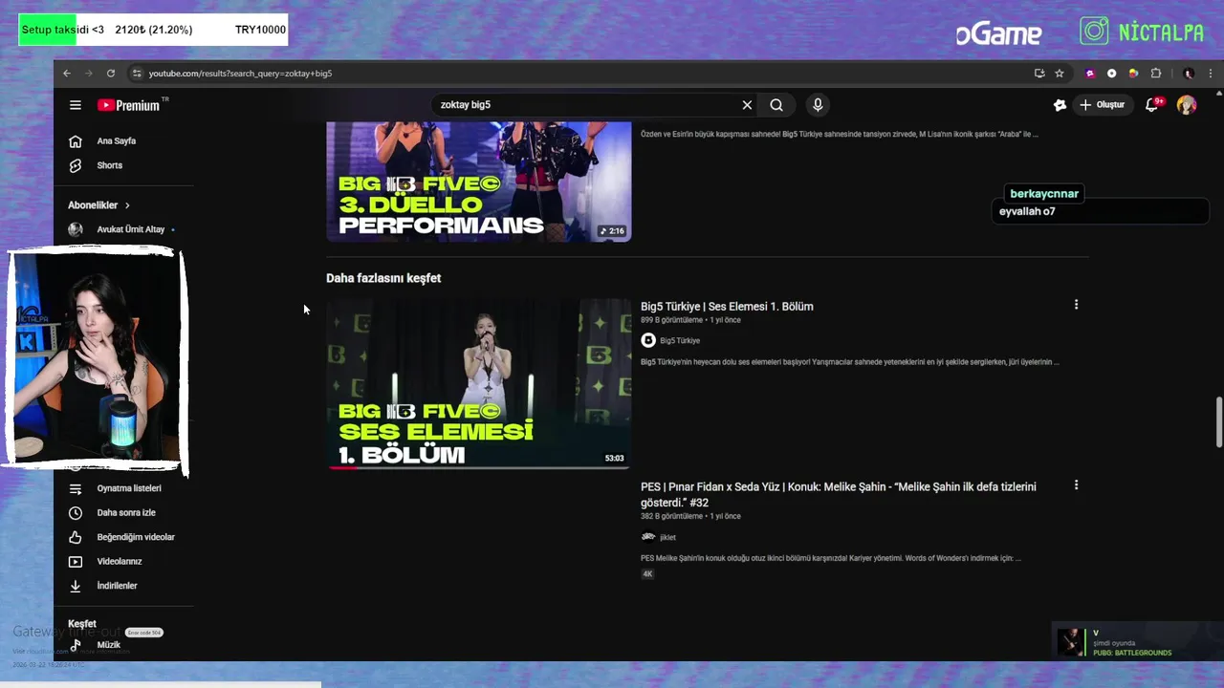Open the YouTube account avatar menu
This screenshot has height=688, width=1224.
pyautogui.click(x=1187, y=105)
